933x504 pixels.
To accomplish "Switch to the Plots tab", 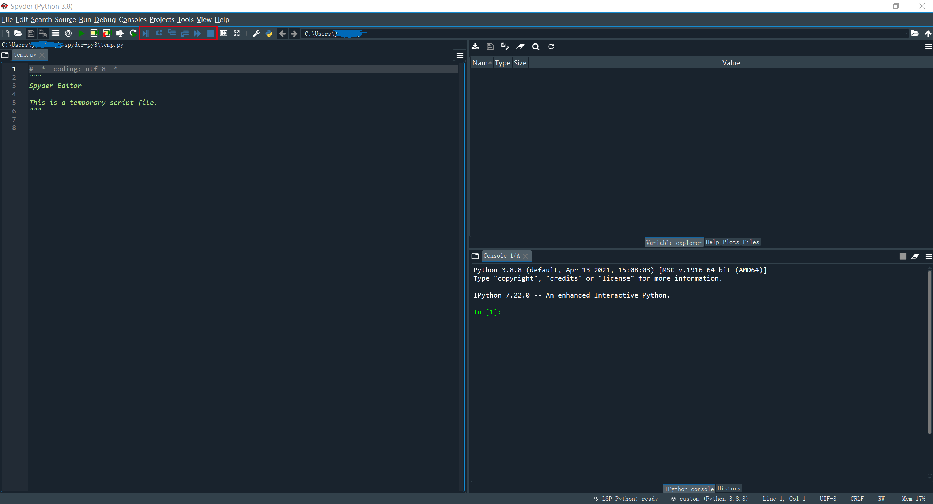I will (730, 242).
